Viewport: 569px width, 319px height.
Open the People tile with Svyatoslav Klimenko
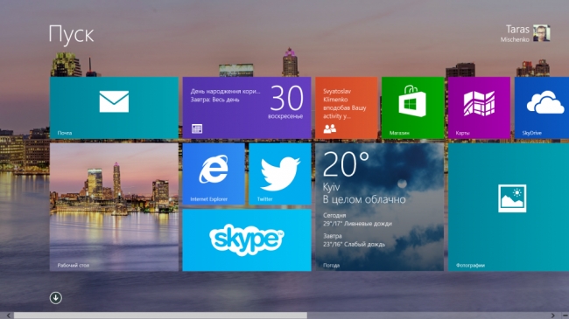tap(346, 107)
